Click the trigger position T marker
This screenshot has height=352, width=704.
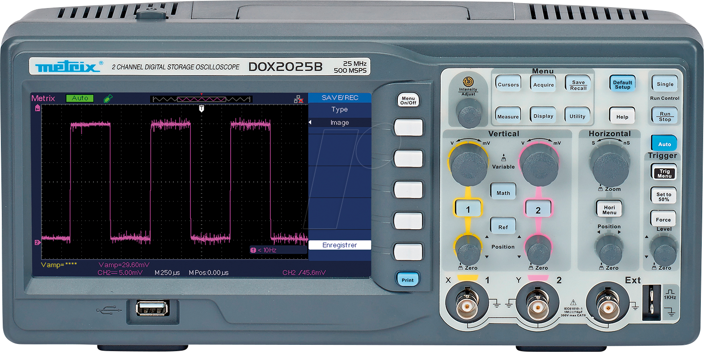coord(202,108)
